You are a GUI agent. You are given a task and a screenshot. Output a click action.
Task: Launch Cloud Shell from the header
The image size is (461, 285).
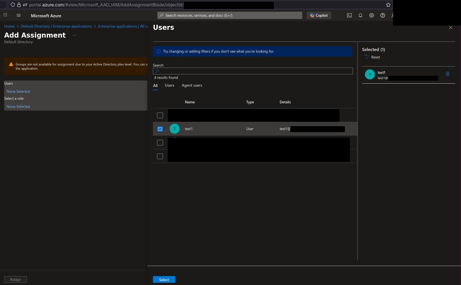[x=349, y=15]
